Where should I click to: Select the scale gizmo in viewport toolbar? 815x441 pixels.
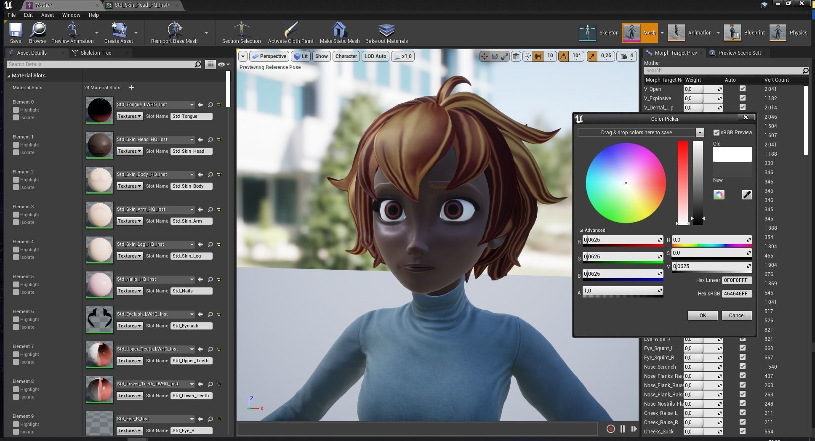pos(505,56)
